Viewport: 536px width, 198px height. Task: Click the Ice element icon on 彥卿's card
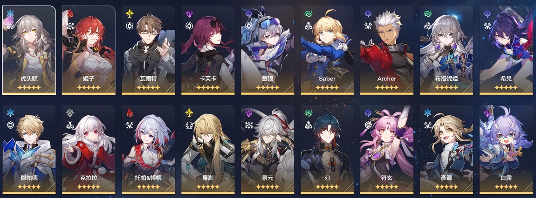point(428,113)
